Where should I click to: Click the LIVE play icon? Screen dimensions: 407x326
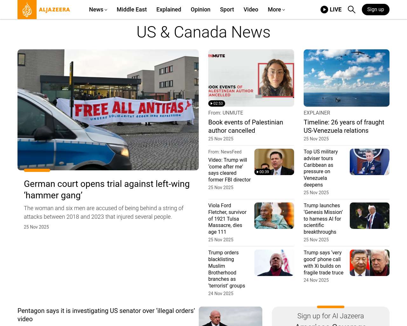tap(324, 10)
